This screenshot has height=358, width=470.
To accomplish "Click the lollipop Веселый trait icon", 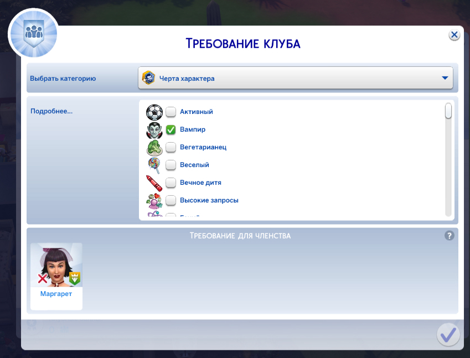I will click(154, 165).
